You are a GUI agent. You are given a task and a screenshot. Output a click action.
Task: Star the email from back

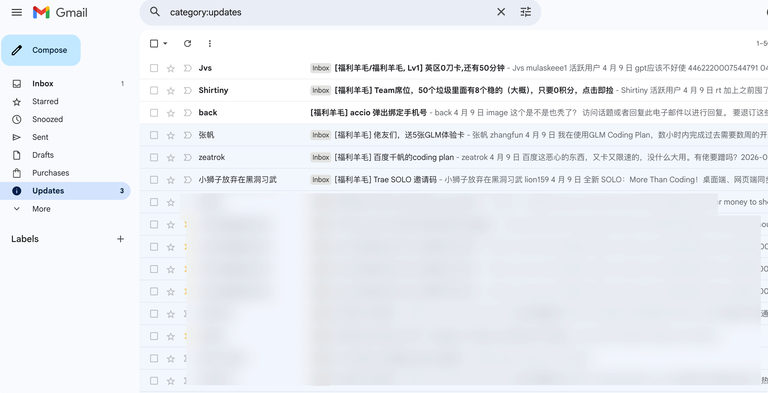click(x=171, y=113)
